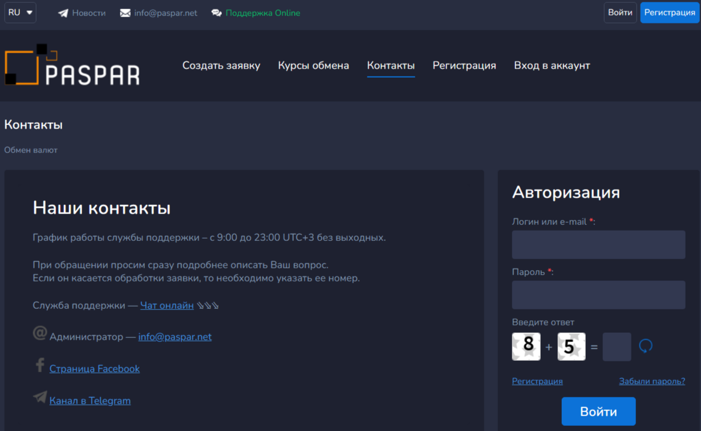Click the PASPAR logo

click(x=72, y=65)
